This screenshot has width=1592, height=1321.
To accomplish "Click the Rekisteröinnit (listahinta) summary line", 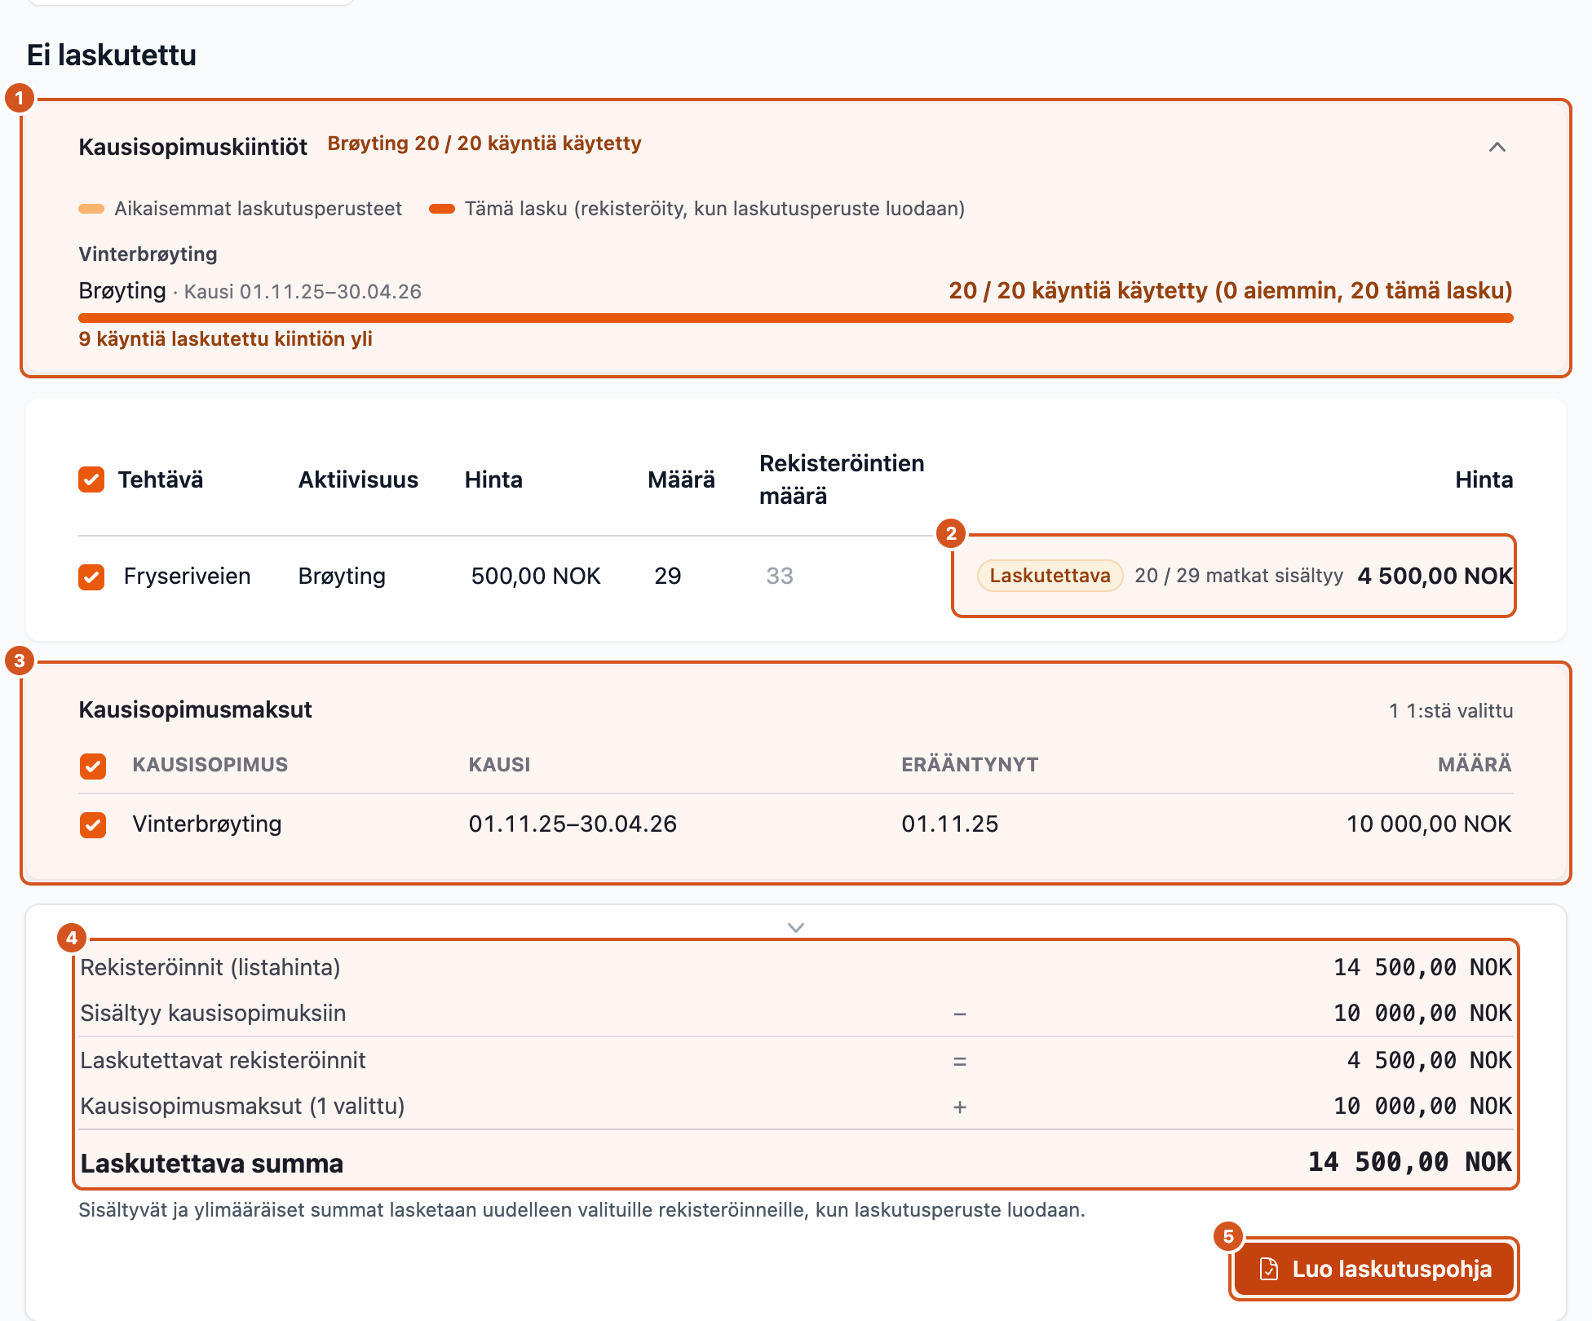I will (x=796, y=967).
